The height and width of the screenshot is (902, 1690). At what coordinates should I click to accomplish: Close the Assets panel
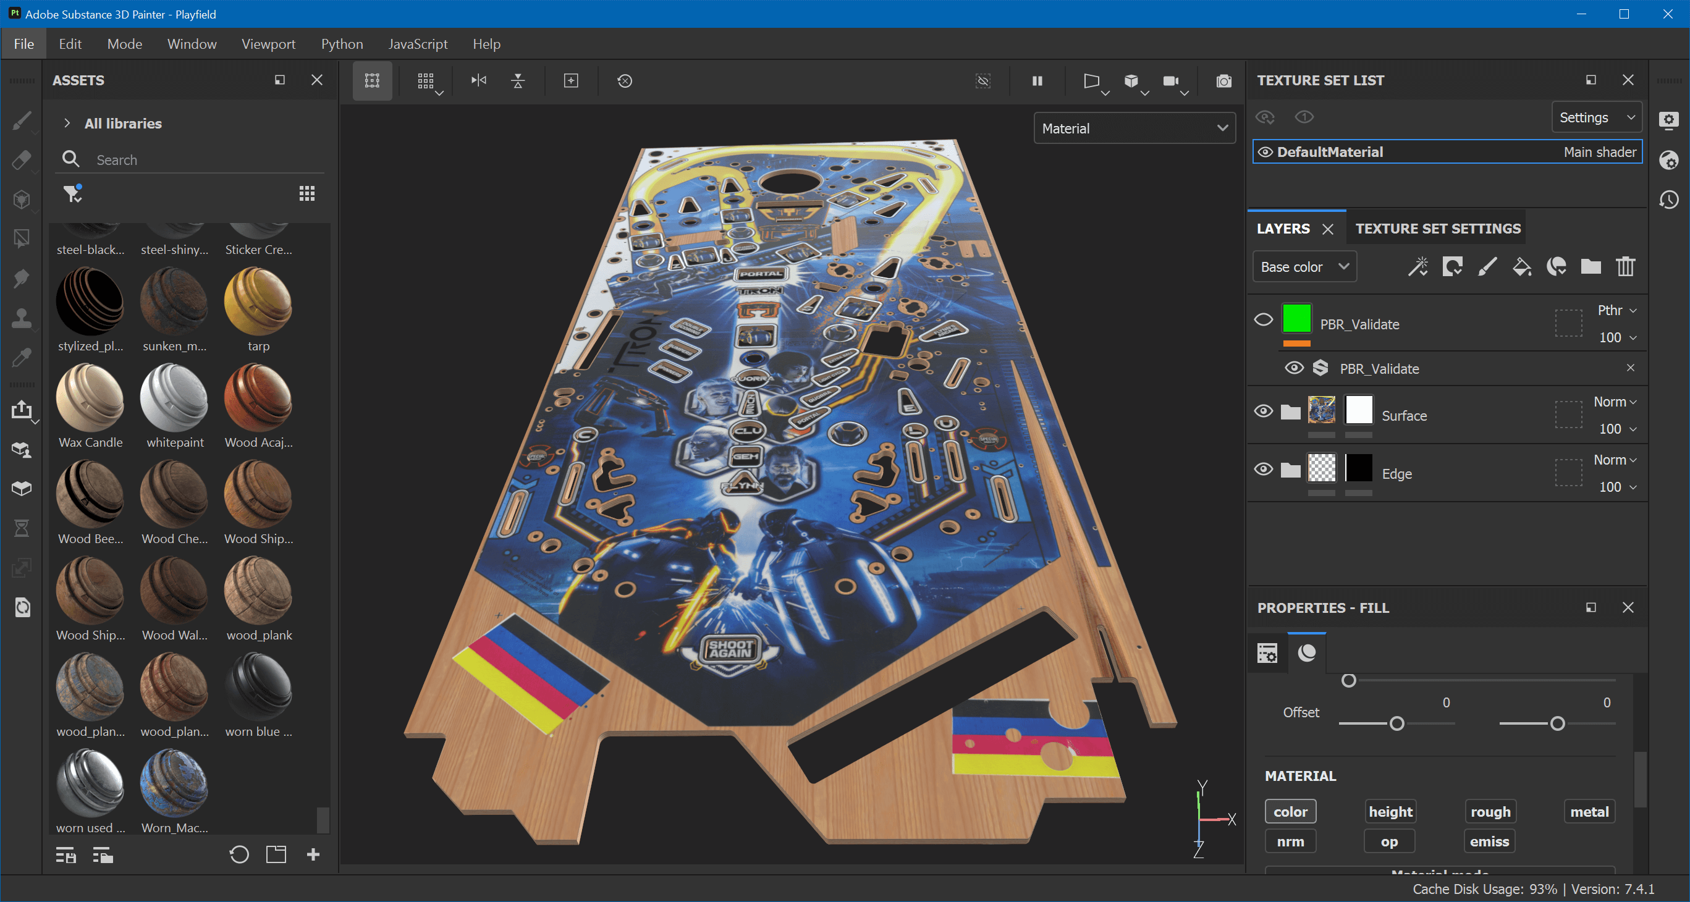pos(317,80)
